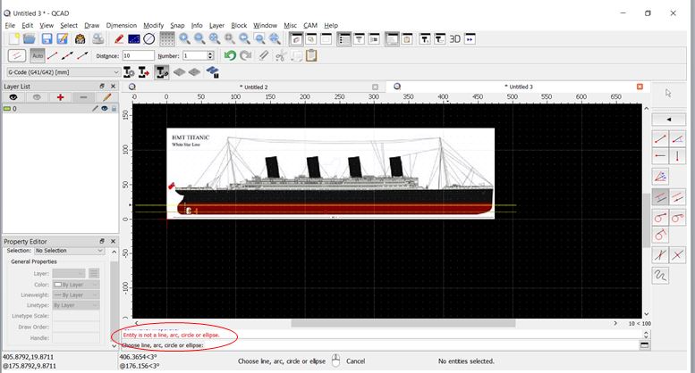Open the G-Code (G41/G42) [mm] dropdown
The height and width of the screenshot is (373, 695).
tap(63, 72)
